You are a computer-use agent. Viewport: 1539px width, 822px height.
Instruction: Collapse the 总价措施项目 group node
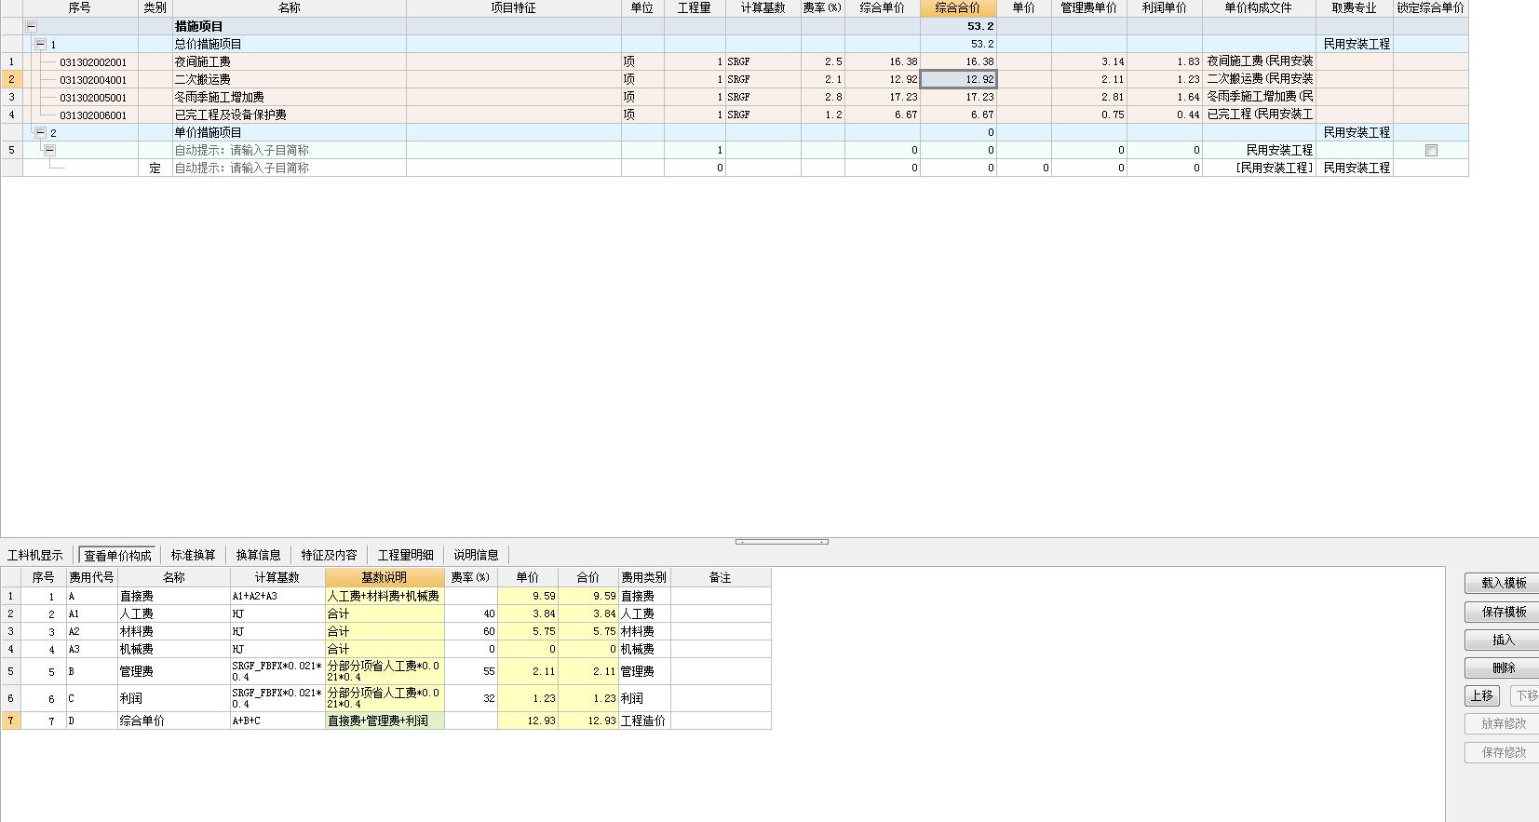click(x=40, y=45)
